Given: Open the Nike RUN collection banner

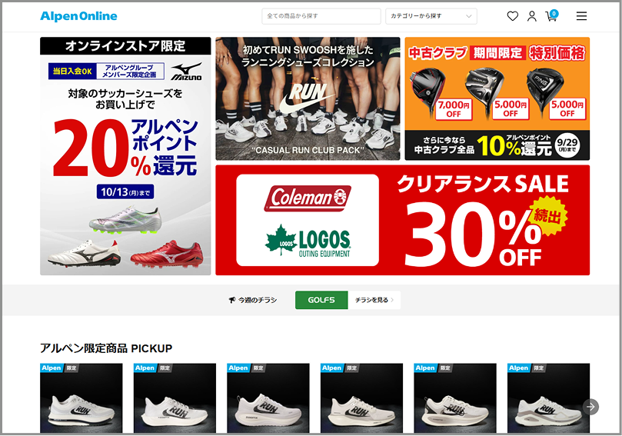Looking at the screenshot, I should tap(308, 98).
